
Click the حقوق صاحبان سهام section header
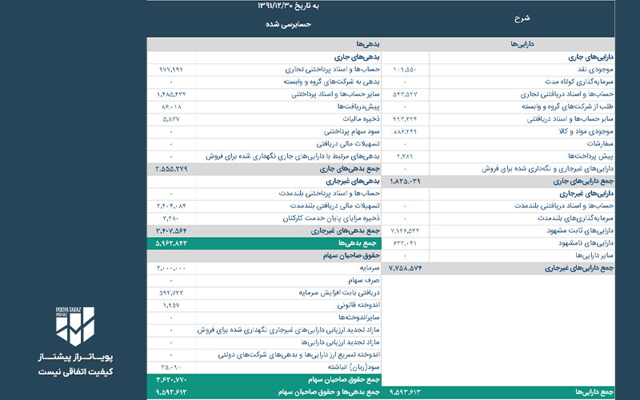pyautogui.click(x=351, y=255)
